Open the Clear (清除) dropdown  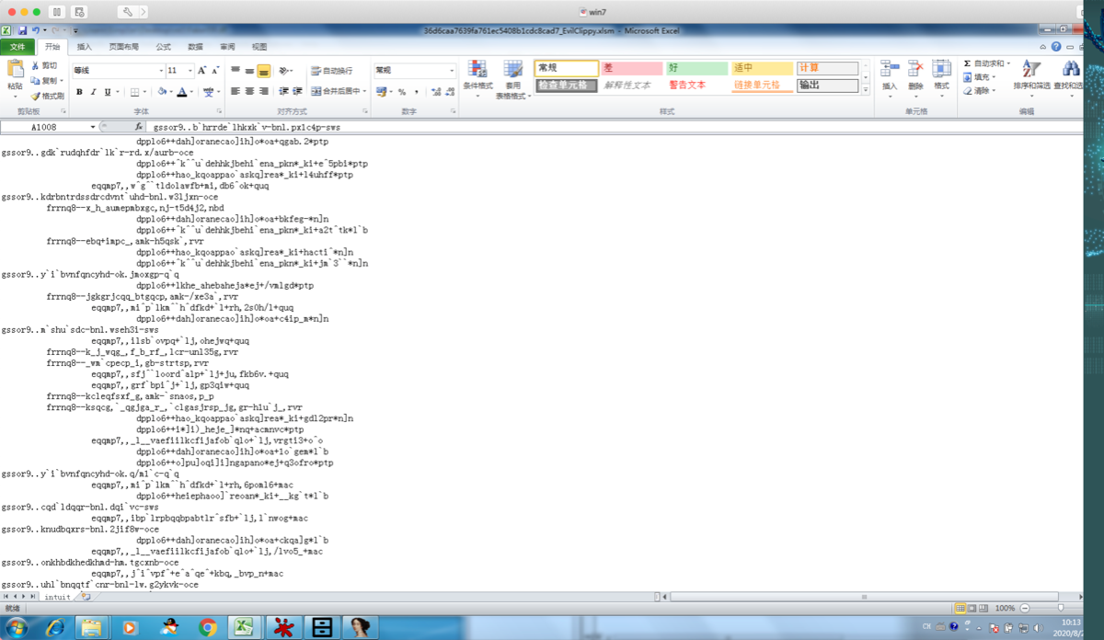pos(980,91)
